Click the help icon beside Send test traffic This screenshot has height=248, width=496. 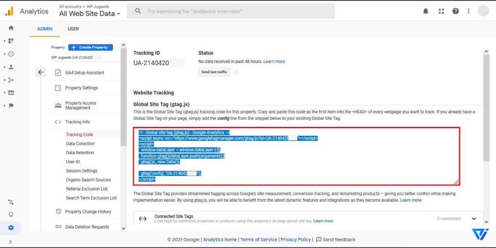236,72
